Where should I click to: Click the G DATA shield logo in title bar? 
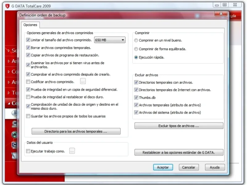(x=7, y=6)
